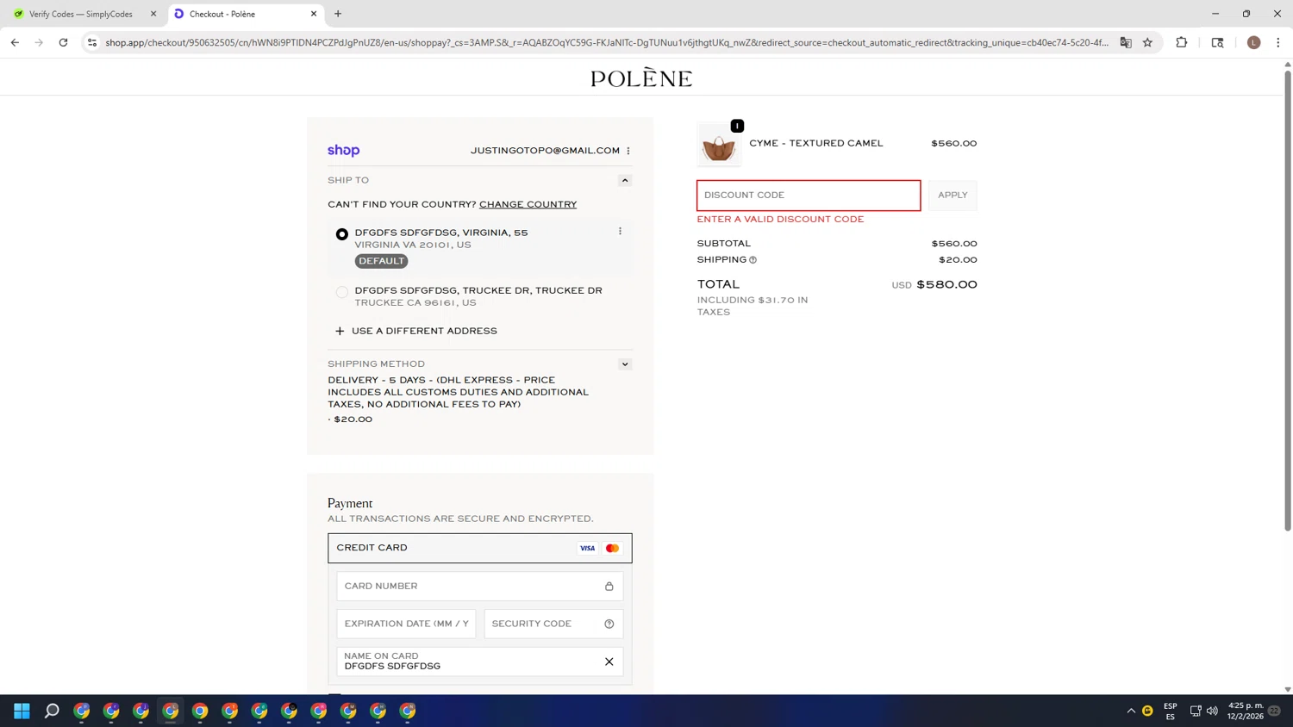Focus the Security Code field
This screenshot has width=1293, height=727.
pyautogui.click(x=553, y=624)
